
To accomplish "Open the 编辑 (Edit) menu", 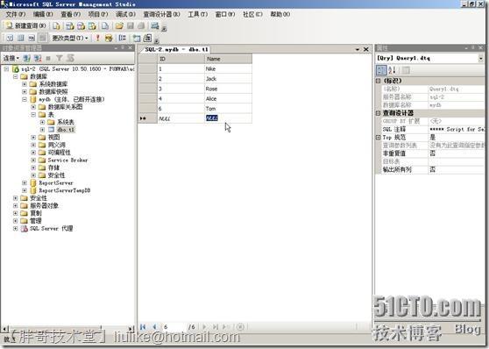I will pyautogui.click(x=43, y=14).
